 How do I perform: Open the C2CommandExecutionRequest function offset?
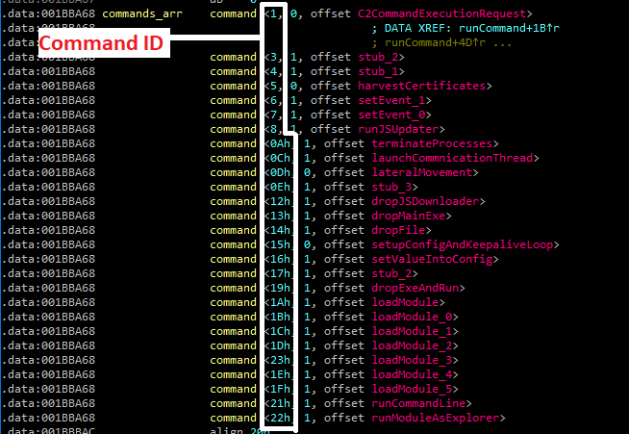point(441,14)
